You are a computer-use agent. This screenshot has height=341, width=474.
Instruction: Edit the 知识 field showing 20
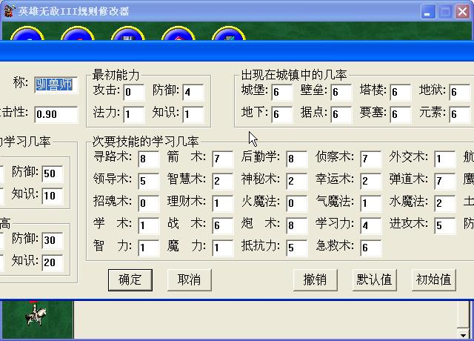click(x=53, y=262)
